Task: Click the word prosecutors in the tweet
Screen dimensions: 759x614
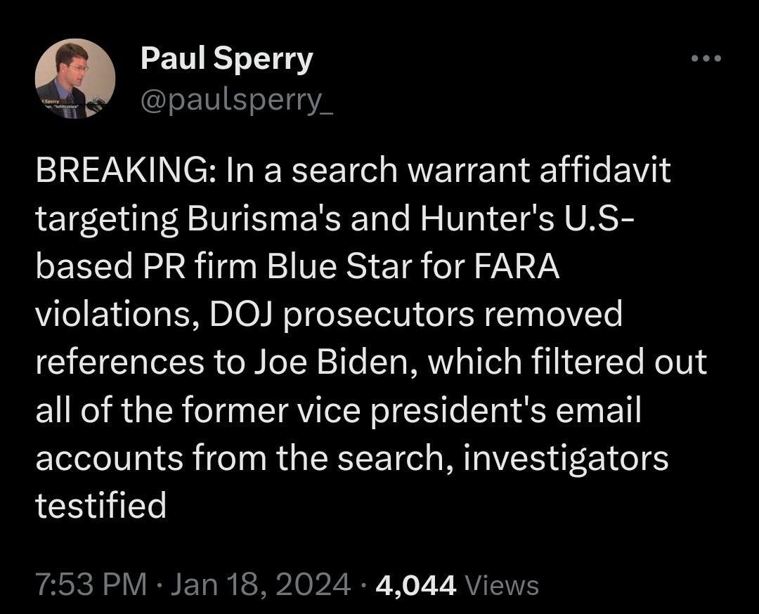Action: coord(381,314)
